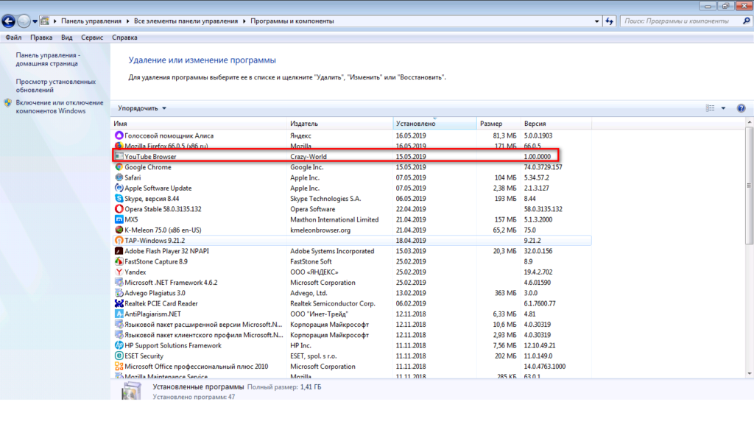The height and width of the screenshot is (424, 754).
Task: Click the AntiPlagiarism.NET icon
Action: (x=119, y=314)
